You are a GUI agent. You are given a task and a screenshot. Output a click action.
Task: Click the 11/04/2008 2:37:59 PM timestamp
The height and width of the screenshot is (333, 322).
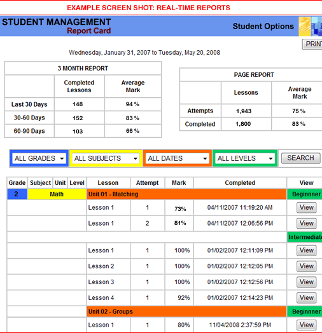tap(240, 325)
